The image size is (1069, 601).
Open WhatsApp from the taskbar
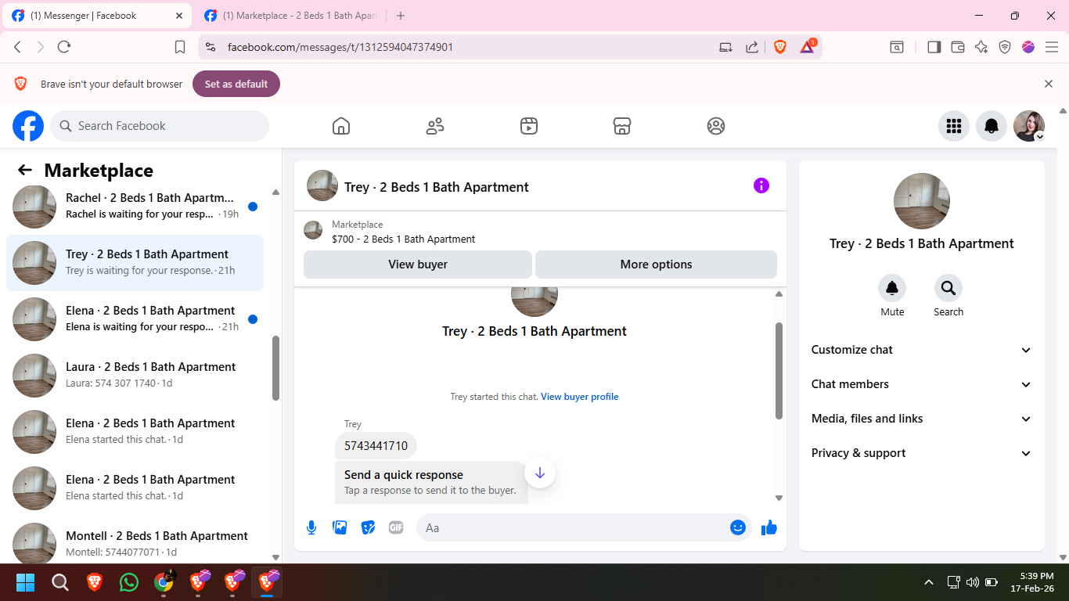pos(129,582)
